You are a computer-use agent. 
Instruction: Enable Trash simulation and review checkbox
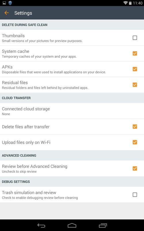tap(135, 195)
